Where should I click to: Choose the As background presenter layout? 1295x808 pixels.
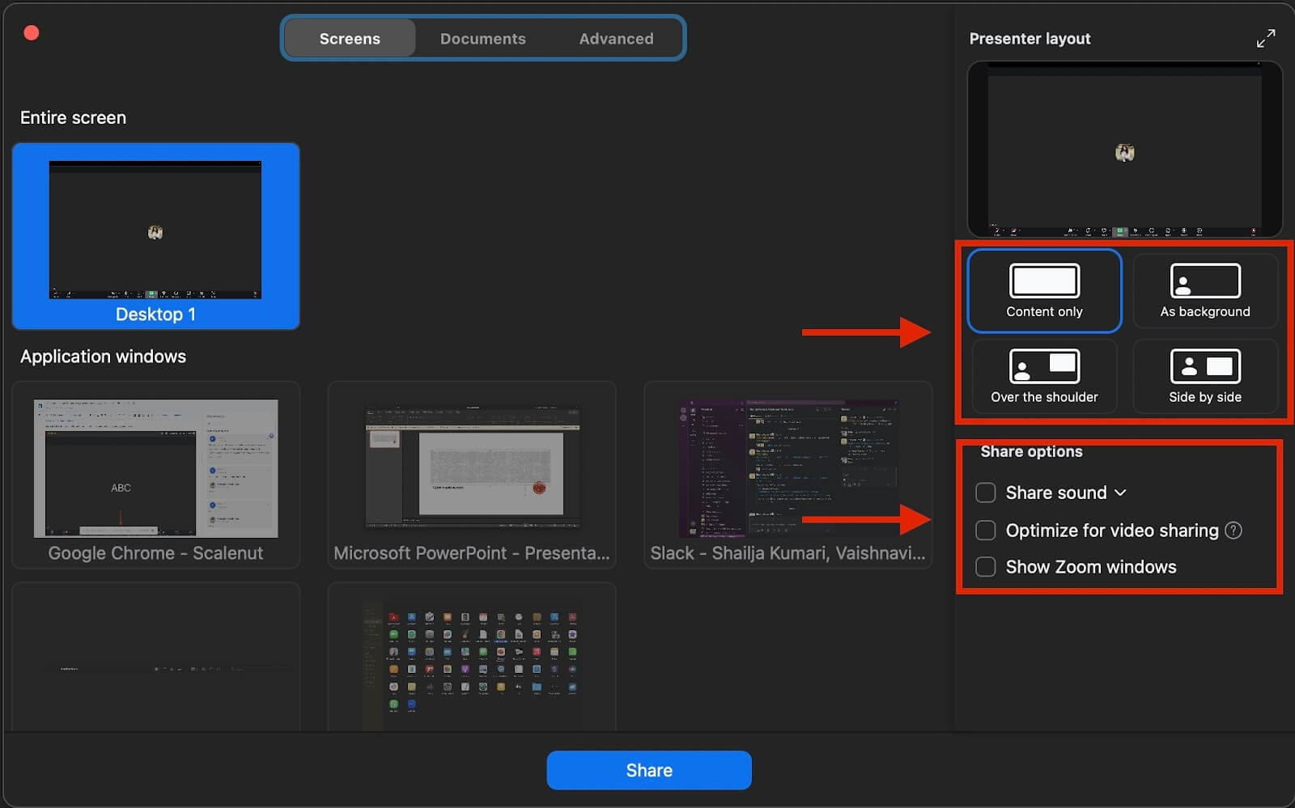[1205, 290]
